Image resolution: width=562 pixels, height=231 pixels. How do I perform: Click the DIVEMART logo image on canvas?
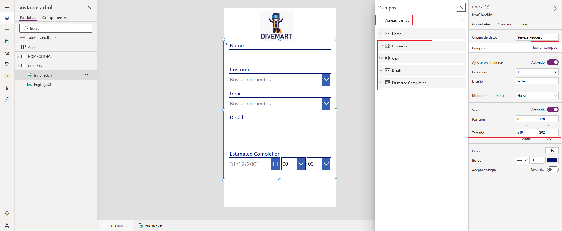(x=276, y=25)
